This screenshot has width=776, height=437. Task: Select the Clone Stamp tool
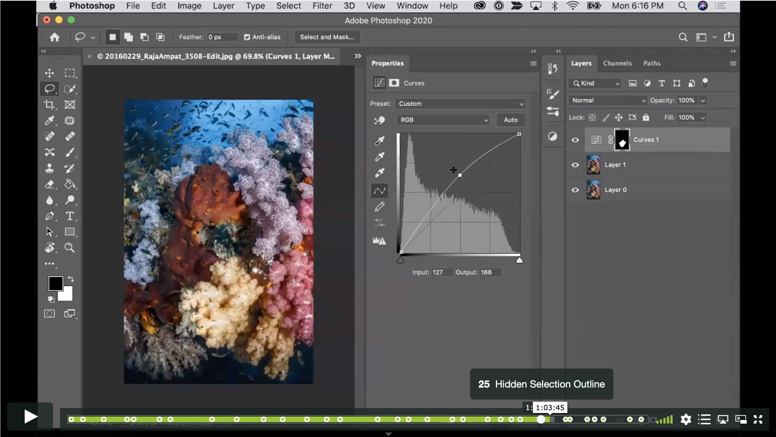pos(49,168)
